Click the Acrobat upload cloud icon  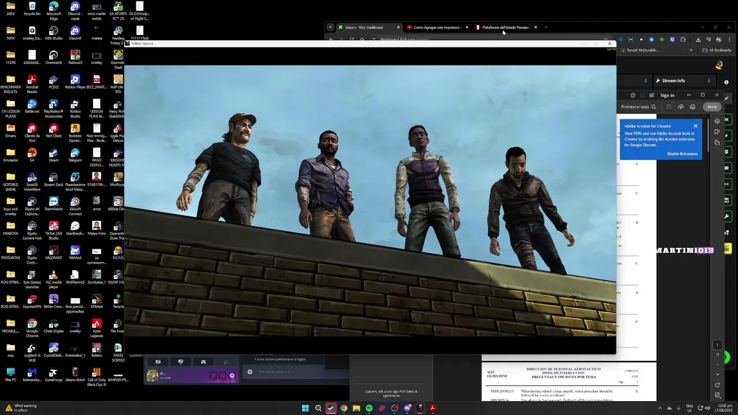click(680, 107)
